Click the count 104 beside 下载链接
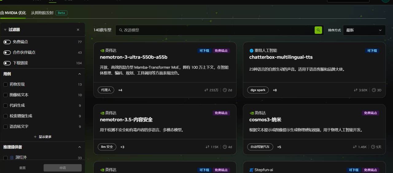The image size is (393, 173). [79, 63]
